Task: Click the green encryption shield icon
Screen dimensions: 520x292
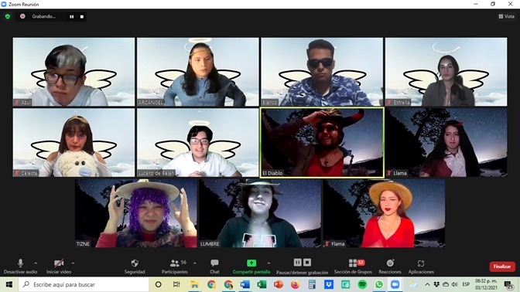Action: pyautogui.click(x=8, y=16)
